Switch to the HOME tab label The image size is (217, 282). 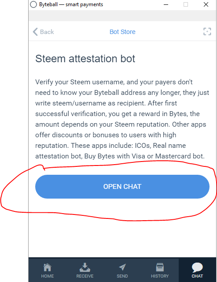coord(48,276)
